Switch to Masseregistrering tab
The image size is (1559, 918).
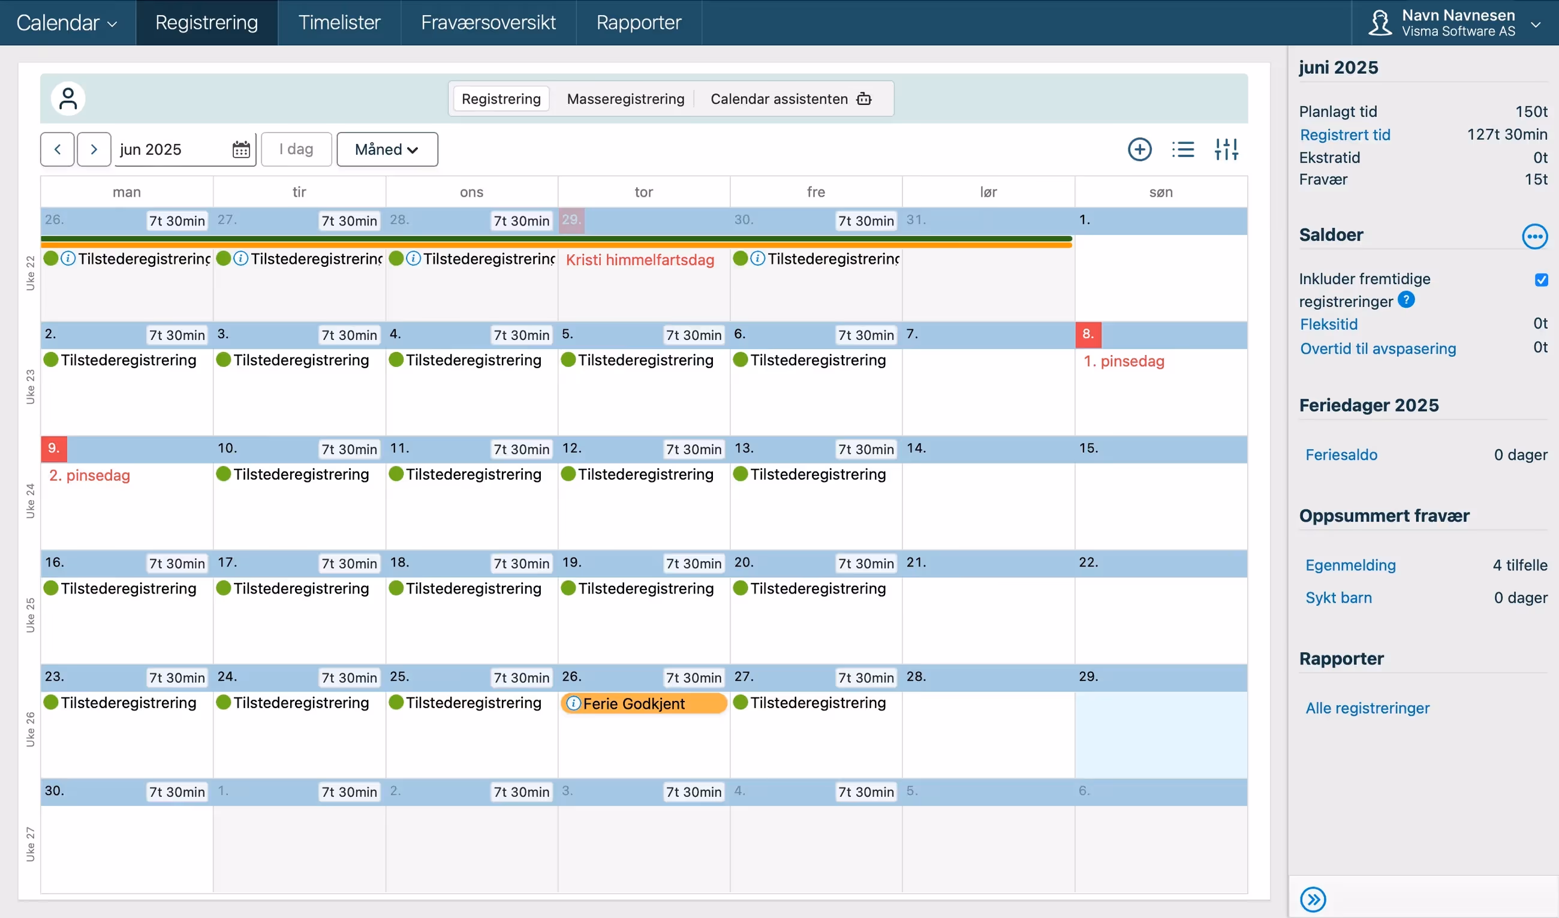pos(625,99)
